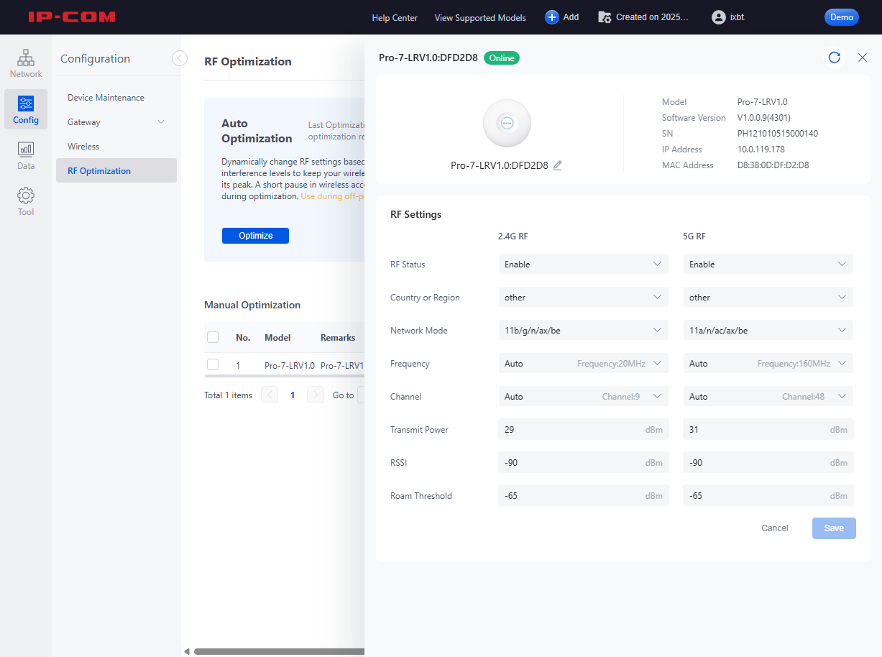Viewport: 882px width, 657px height.
Task: Click the Optimize button
Action: pos(255,236)
